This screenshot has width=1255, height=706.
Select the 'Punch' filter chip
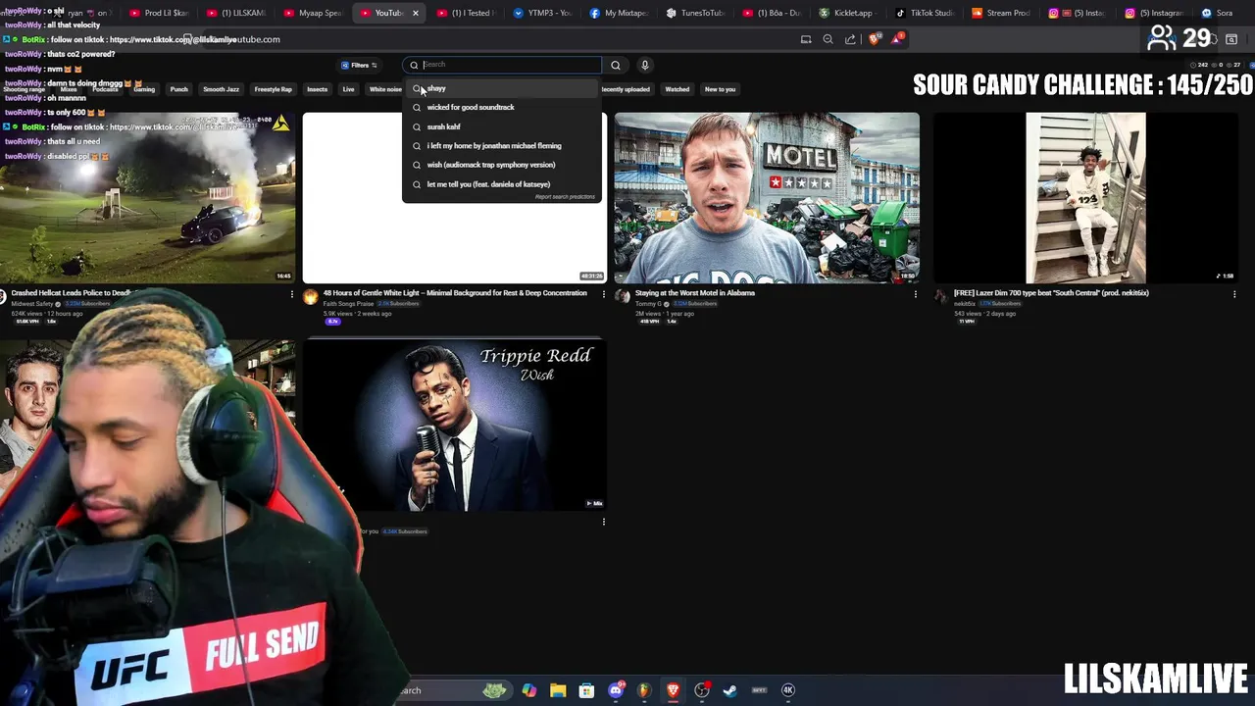pyautogui.click(x=178, y=89)
